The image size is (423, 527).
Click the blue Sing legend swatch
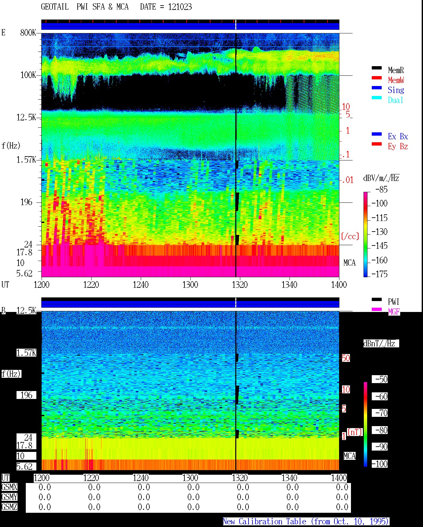(x=377, y=88)
